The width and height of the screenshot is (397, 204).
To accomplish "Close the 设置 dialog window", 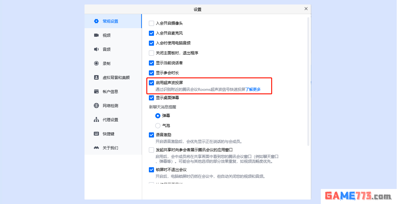I will point(306,9).
